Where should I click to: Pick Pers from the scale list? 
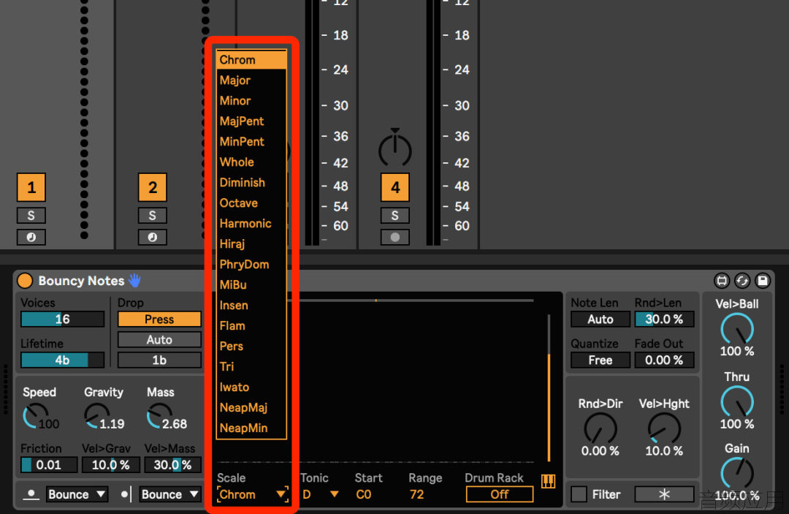click(x=251, y=347)
